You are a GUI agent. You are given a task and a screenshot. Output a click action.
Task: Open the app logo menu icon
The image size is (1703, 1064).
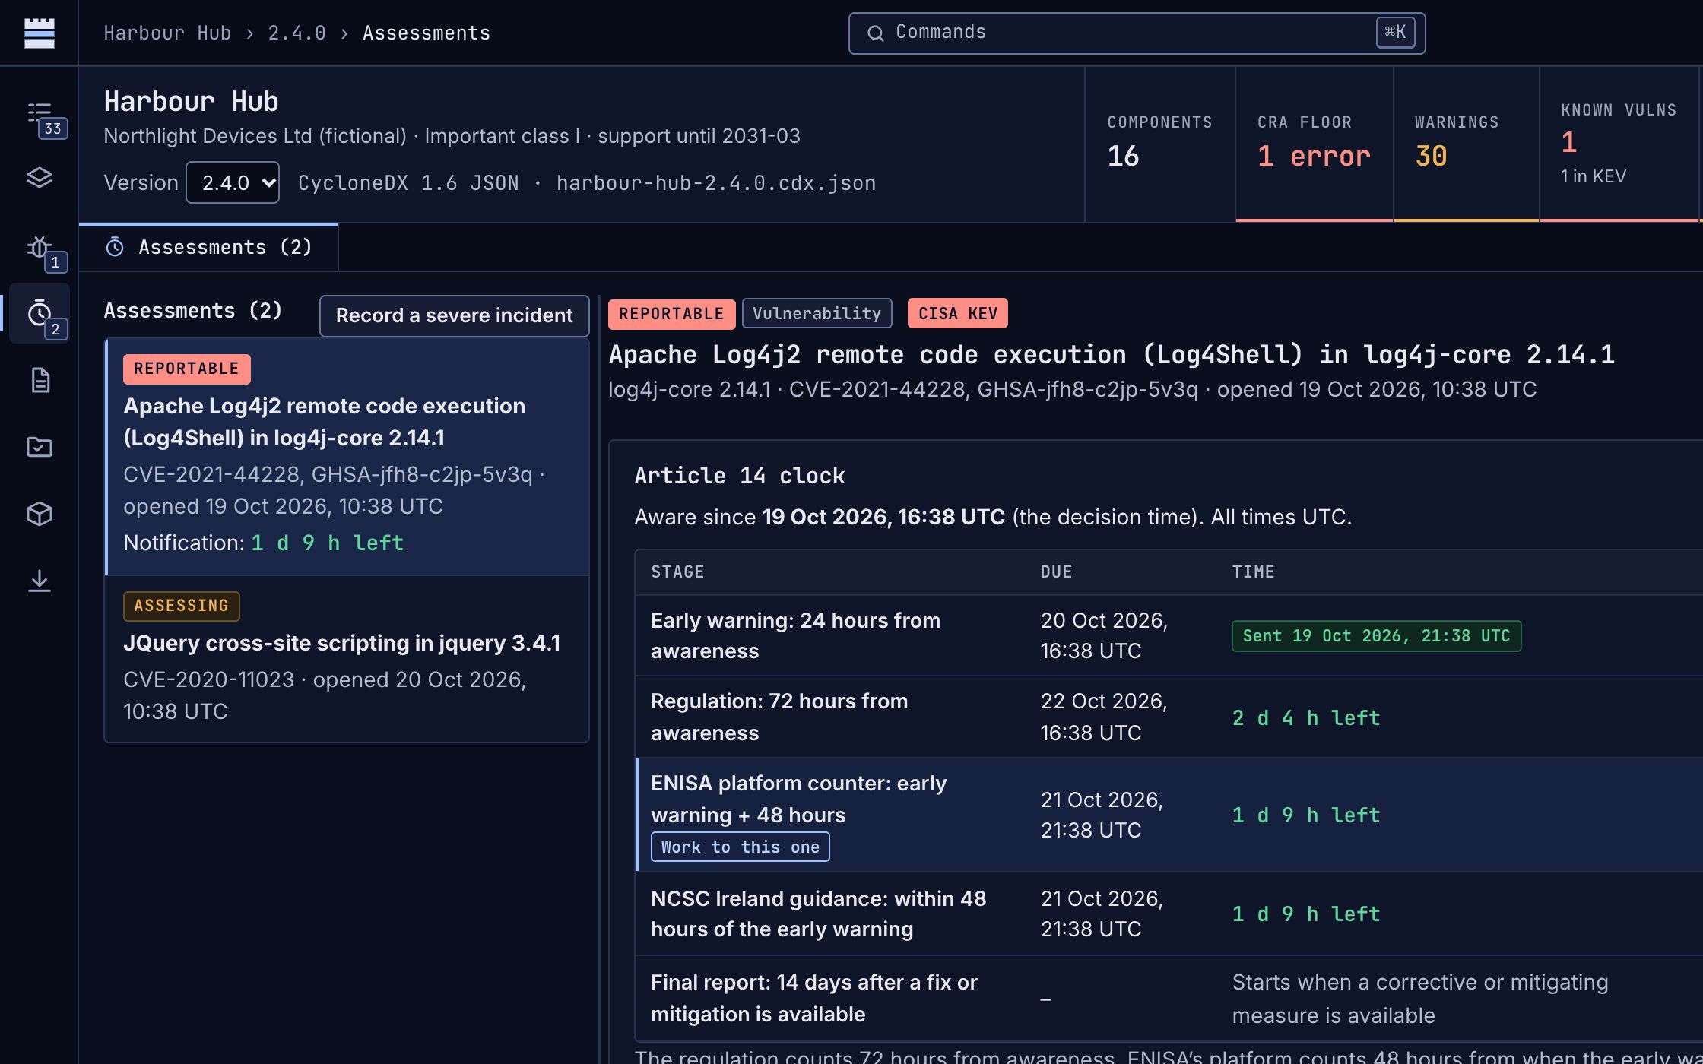tap(39, 33)
